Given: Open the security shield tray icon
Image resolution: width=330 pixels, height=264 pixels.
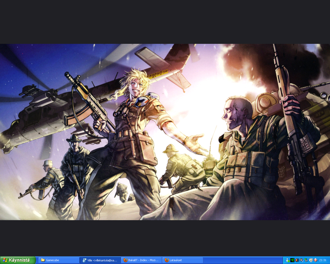Looking at the screenshot, I should pos(310,260).
